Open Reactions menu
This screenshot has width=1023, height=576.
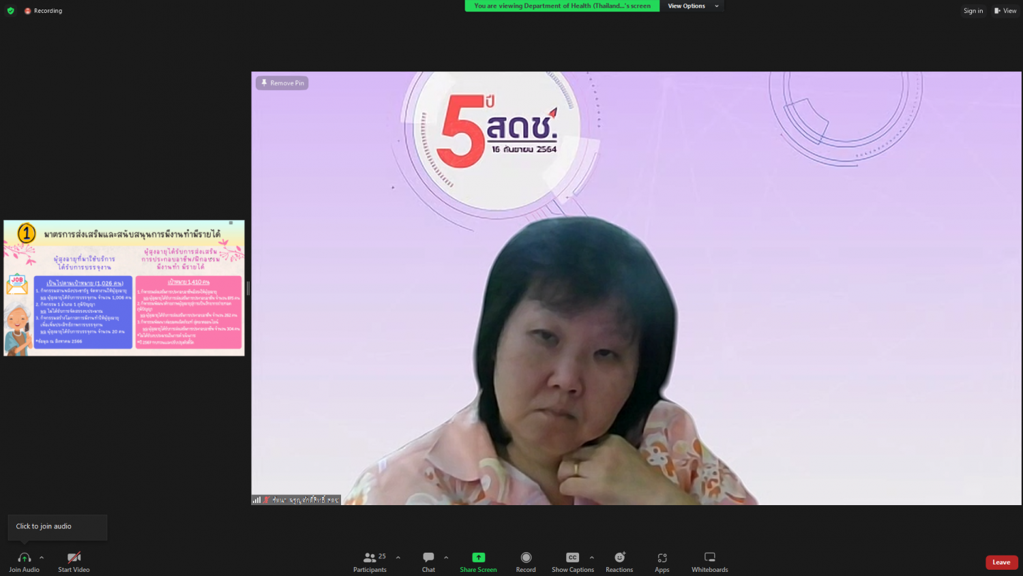click(619, 562)
